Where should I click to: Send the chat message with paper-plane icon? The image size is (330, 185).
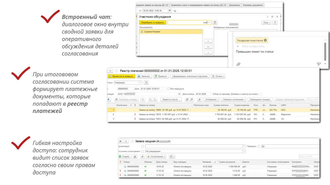[319, 64]
